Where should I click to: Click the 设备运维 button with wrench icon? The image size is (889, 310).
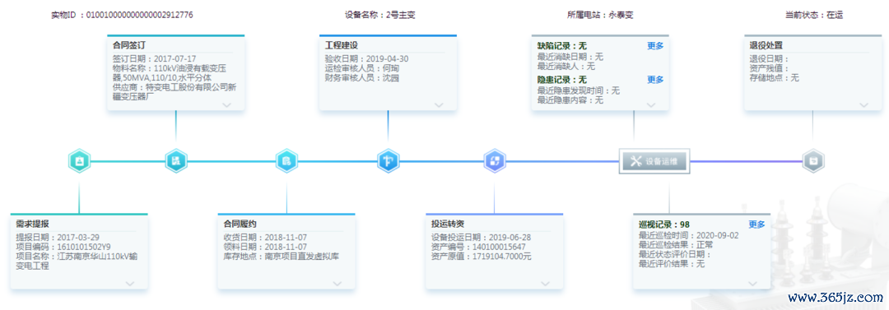(x=654, y=161)
